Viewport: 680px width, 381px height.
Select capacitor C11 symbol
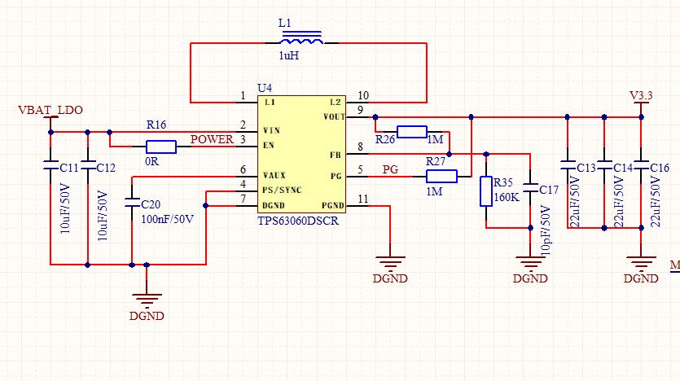50,165
